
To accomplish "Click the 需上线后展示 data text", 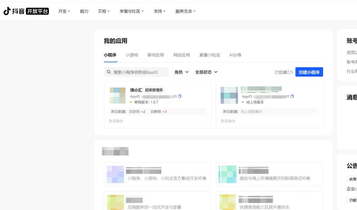I will (251, 111).
